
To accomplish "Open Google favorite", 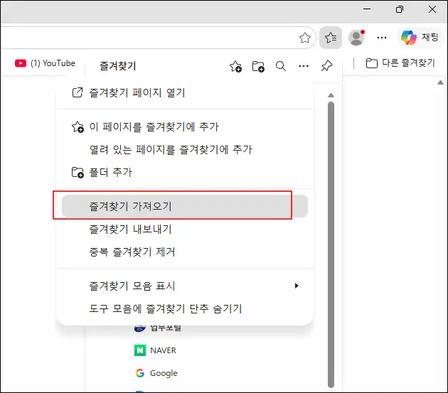I will pos(156,373).
